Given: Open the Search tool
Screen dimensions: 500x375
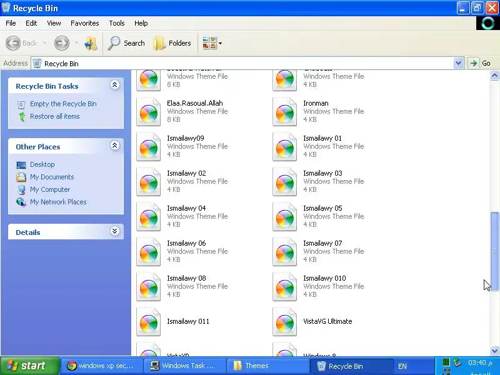Looking at the screenshot, I should [126, 43].
